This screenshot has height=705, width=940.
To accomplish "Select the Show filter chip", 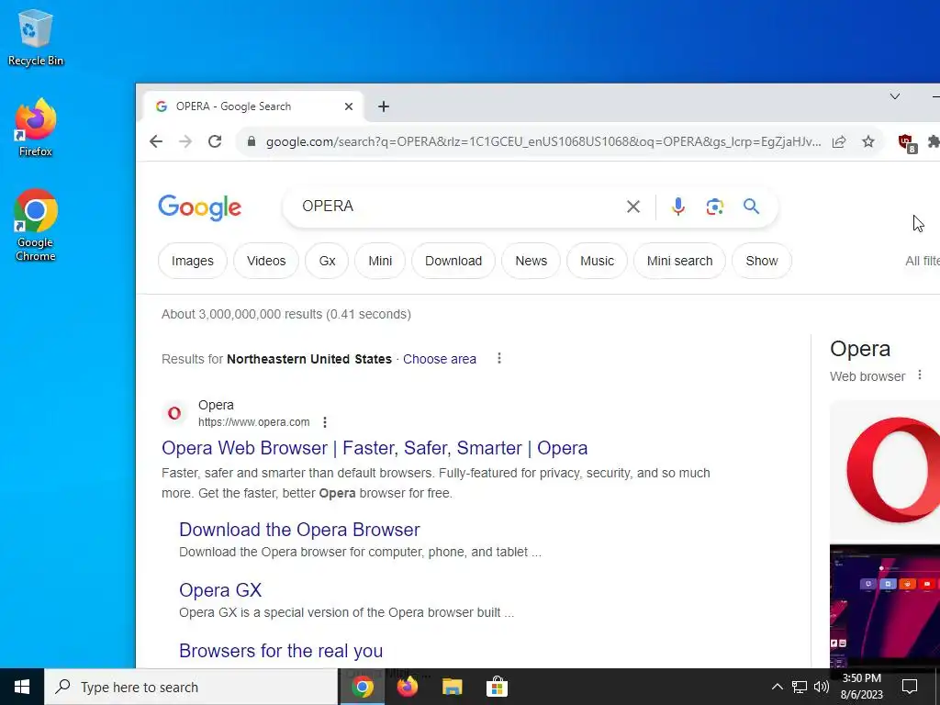I will point(762,261).
